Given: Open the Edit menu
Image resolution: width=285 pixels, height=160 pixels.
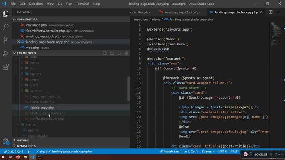Looking at the screenshot, I should (22, 4).
